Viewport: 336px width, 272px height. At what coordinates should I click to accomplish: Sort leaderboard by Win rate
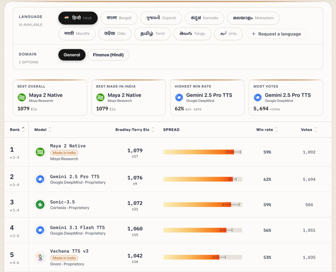(x=267, y=129)
